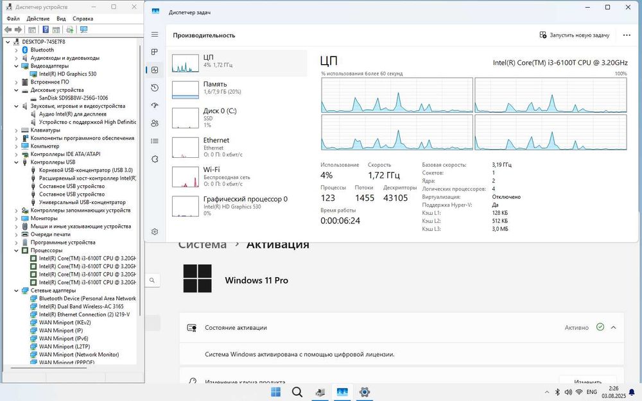Click the update driver toolbar icon in Device Manager
Viewport: 642px width, 401px height.
pos(70,30)
